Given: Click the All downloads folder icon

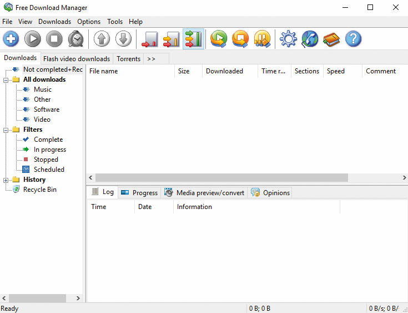Looking at the screenshot, I should point(16,80).
